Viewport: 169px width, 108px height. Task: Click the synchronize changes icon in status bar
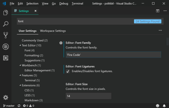click(19, 106)
